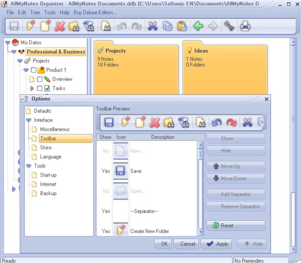Click the Move Down button

point(236,179)
